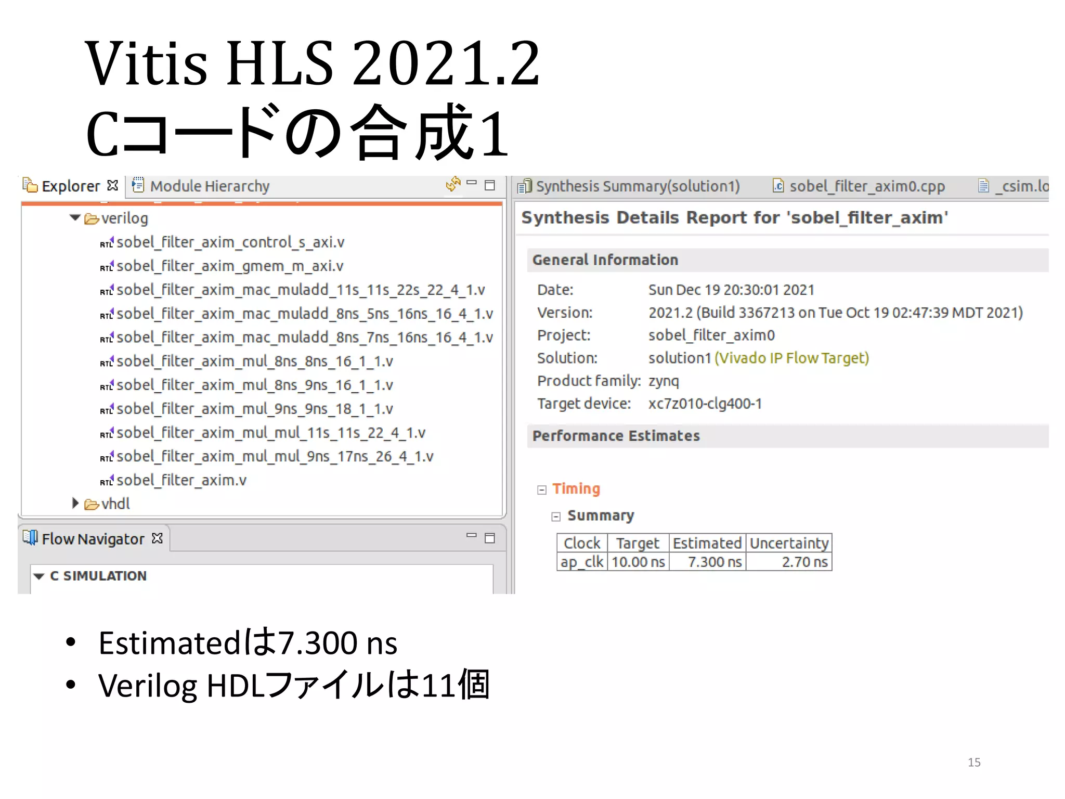Switch to the Explorer tab
The height and width of the screenshot is (799, 1065).
click(x=70, y=186)
